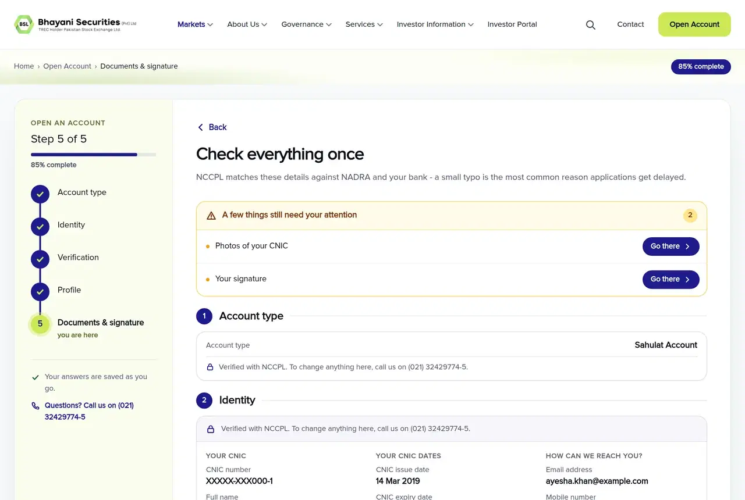
Task: Go to Home breadcrumb
Action: click(24, 66)
